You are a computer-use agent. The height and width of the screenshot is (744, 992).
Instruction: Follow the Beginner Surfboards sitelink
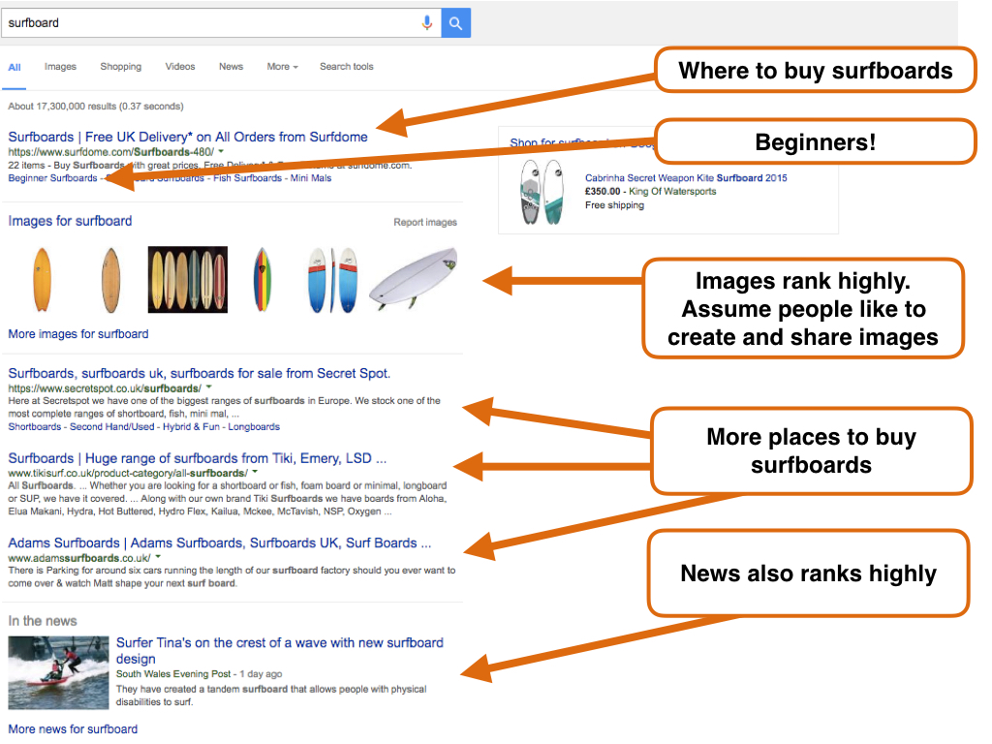[52, 178]
